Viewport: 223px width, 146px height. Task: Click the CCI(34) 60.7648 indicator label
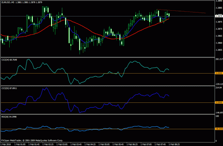pos(9,60)
